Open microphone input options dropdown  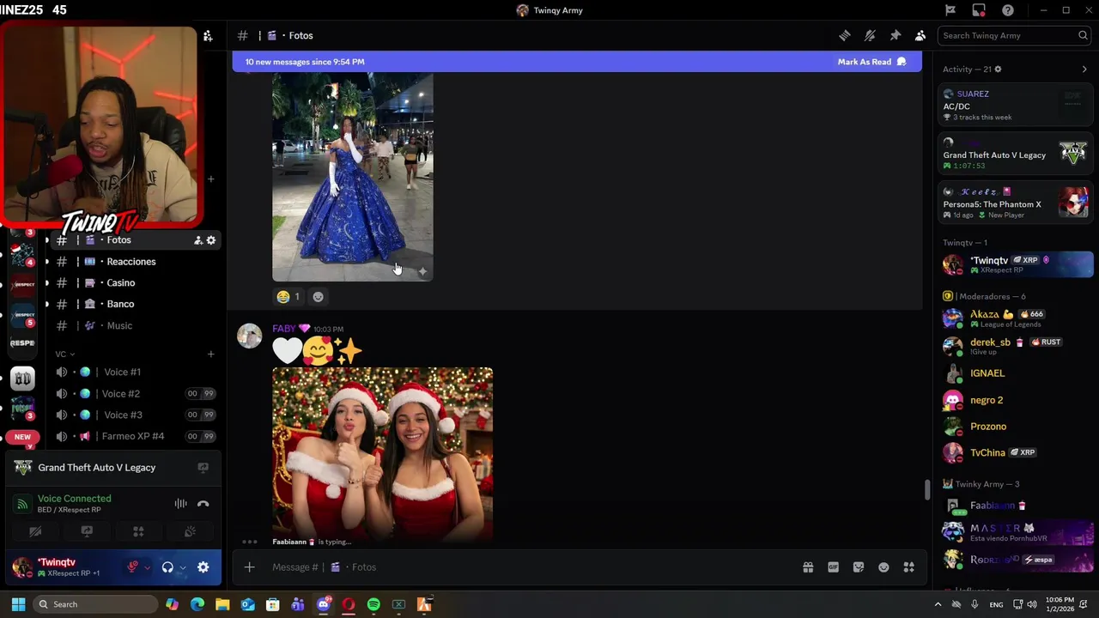(148, 567)
